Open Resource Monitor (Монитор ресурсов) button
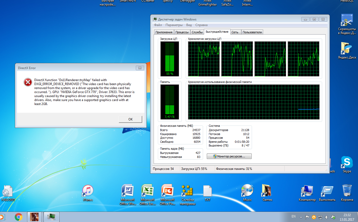 click(x=229, y=156)
